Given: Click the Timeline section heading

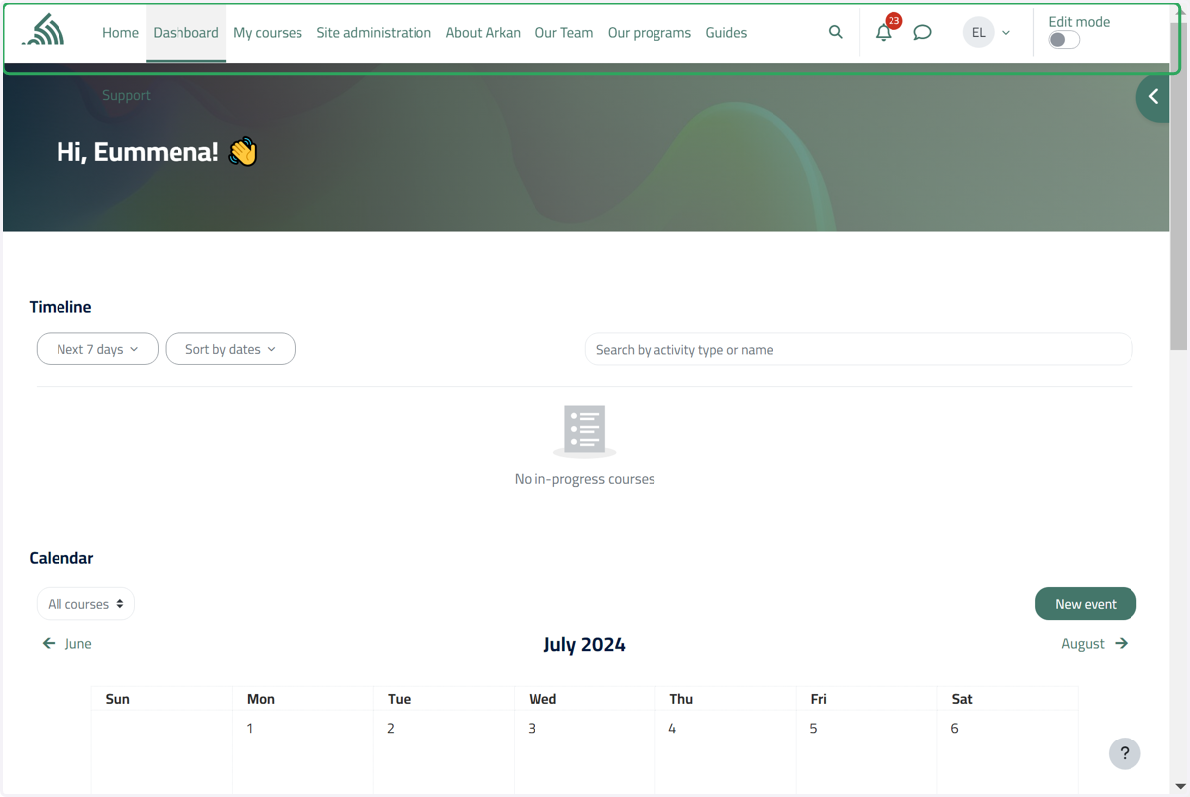Looking at the screenshot, I should point(60,307).
